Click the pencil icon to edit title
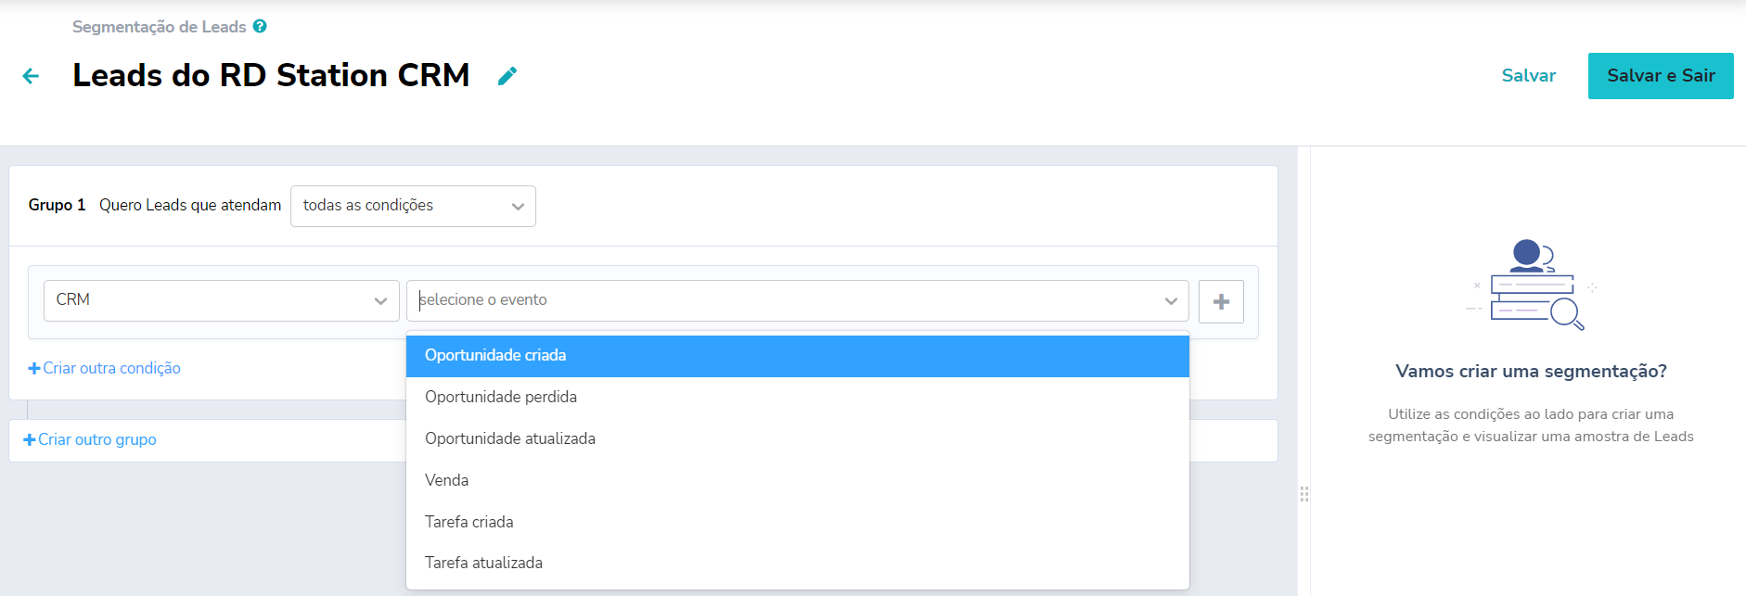1746x596 pixels. (x=507, y=76)
